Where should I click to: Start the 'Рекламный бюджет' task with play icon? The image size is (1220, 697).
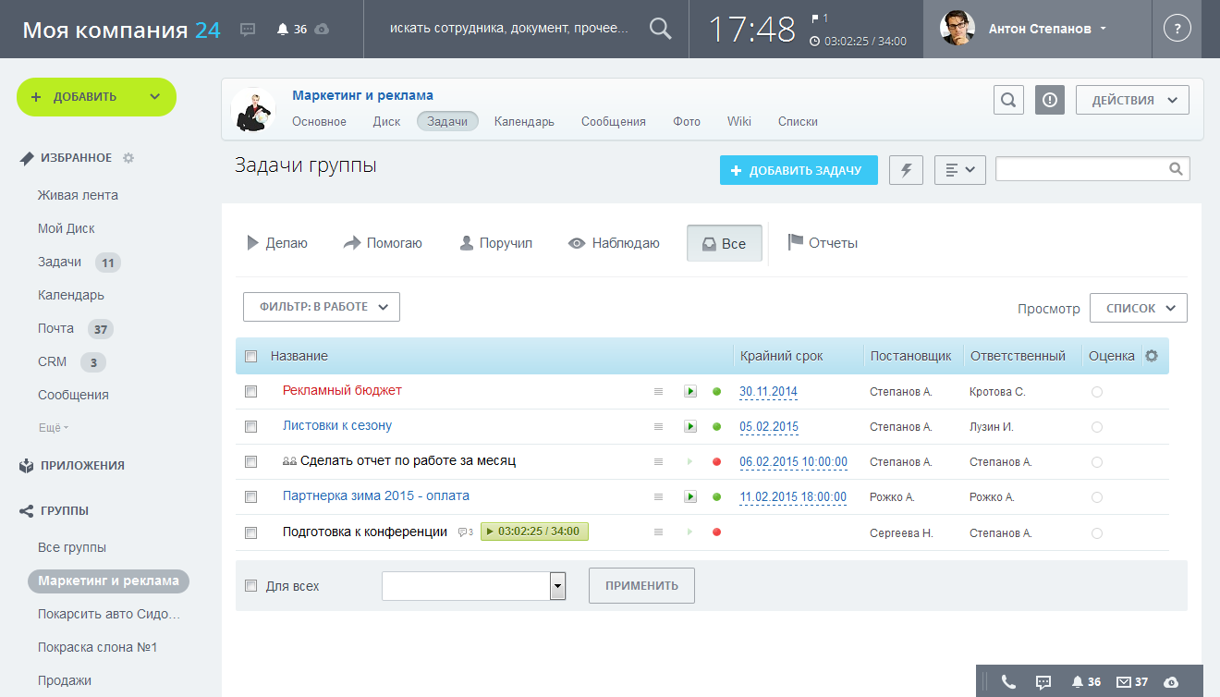coord(689,392)
